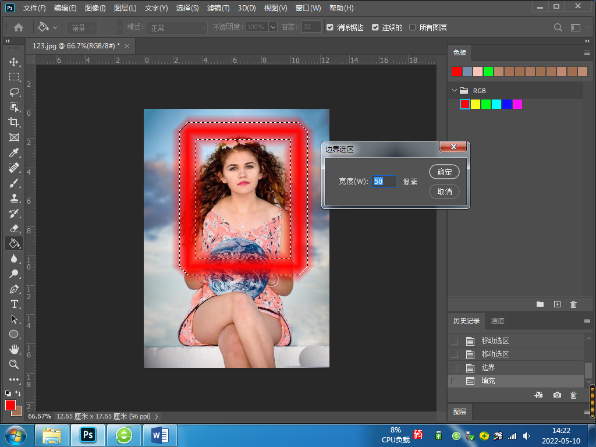
Task: Open the 前景 fill source dropdown
Action: tap(81, 27)
